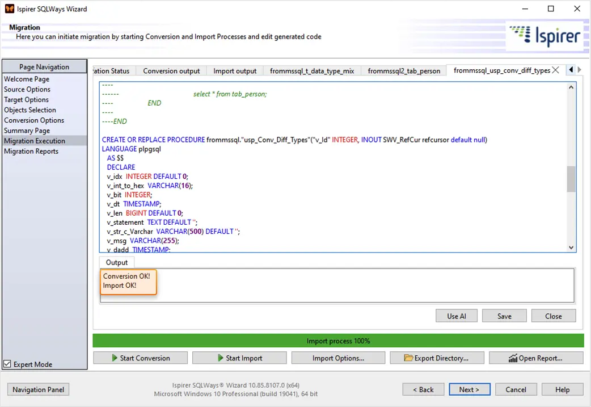Close the frommssql_usp_conv_diff_types tab
The width and height of the screenshot is (591, 407).
[x=556, y=70]
